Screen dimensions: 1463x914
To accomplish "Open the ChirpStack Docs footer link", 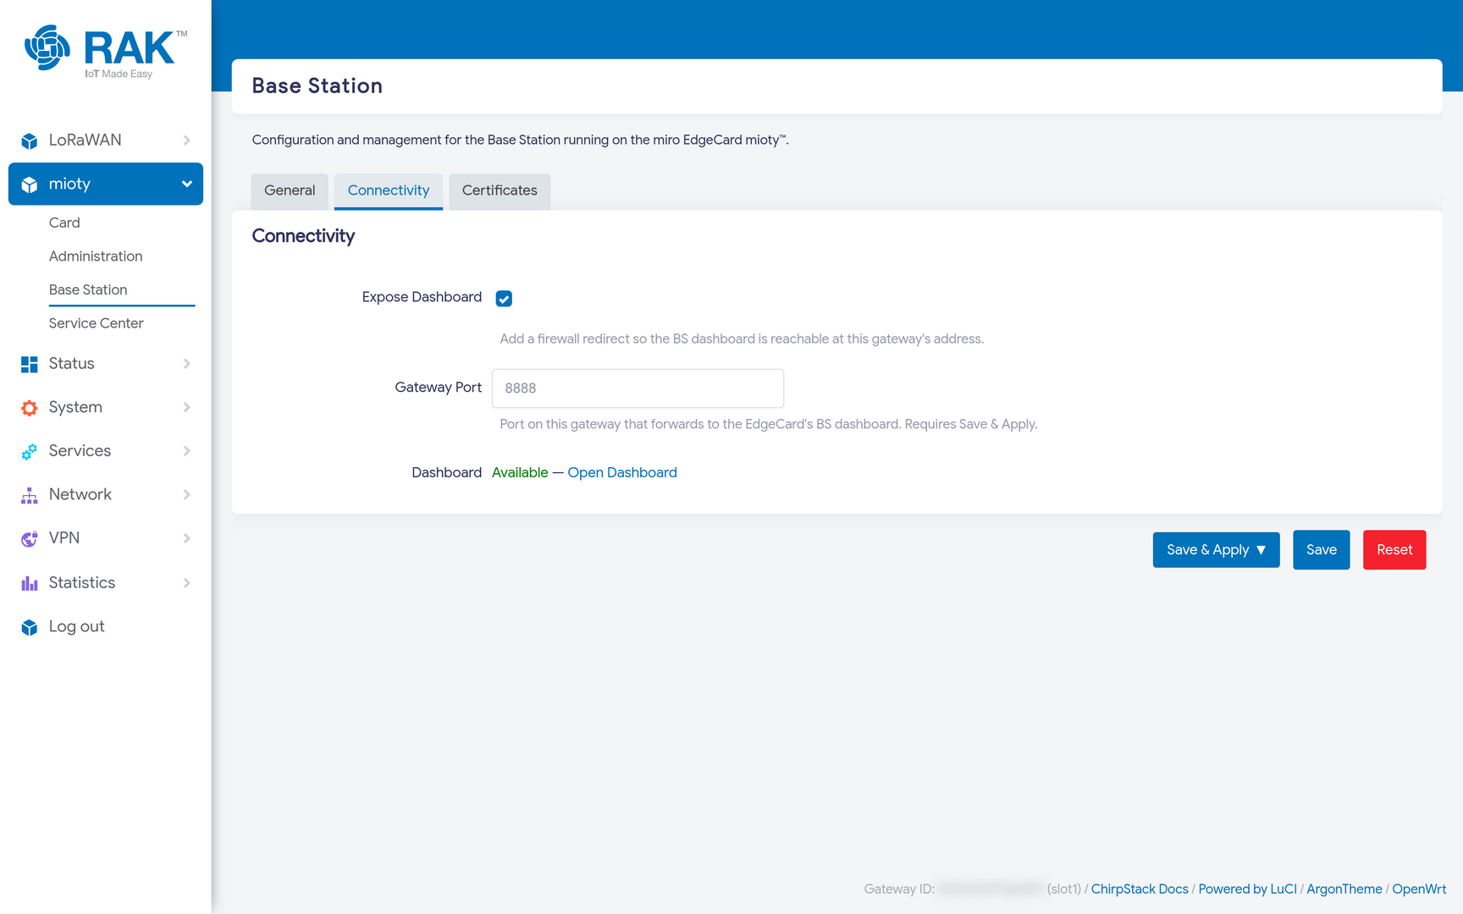I will click(x=1140, y=889).
